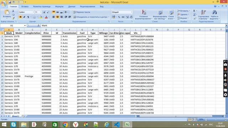Open Visual Studio Code from taskbar
The height and width of the screenshot is (128, 228).
coord(117,124)
